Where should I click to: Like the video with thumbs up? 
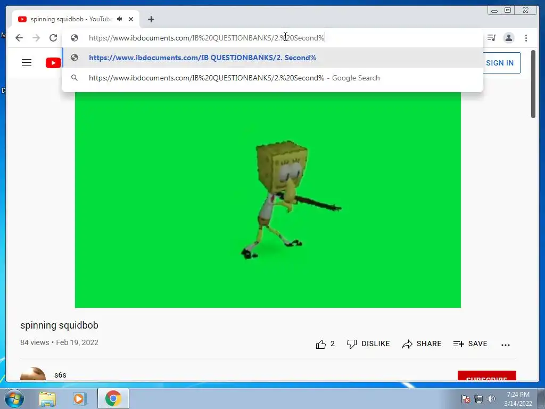(x=321, y=344)
